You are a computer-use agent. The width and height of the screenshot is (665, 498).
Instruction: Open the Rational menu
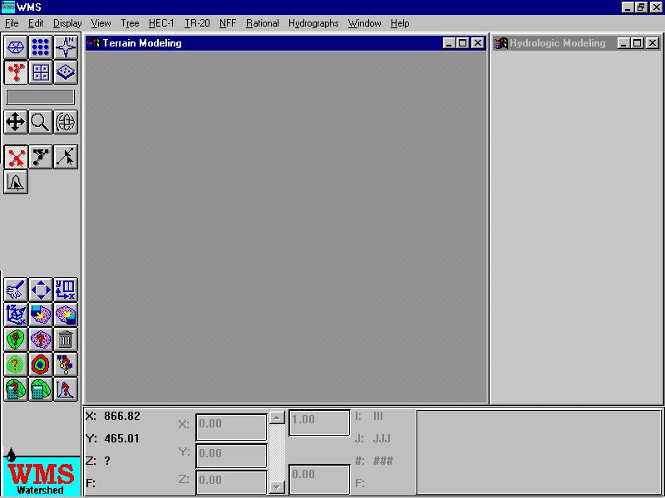tap(263, 23)
